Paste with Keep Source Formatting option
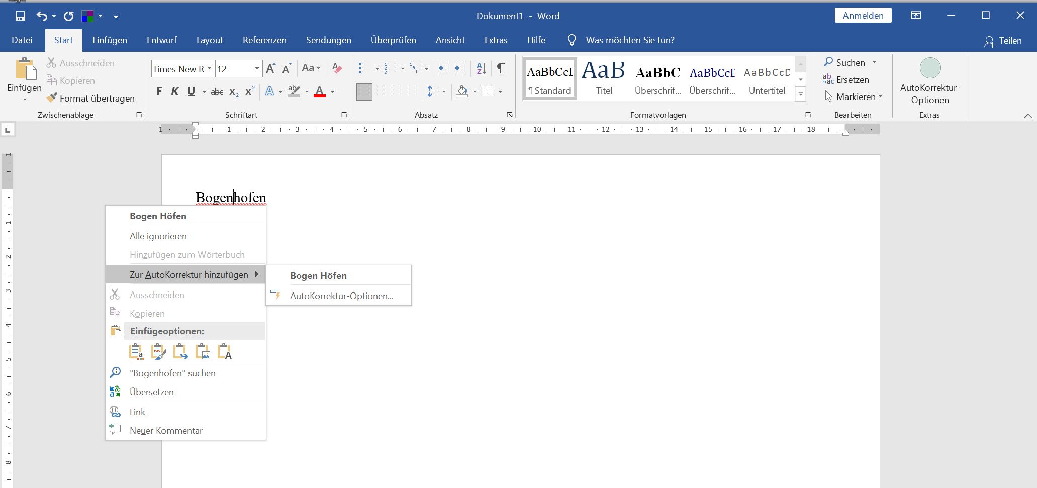The width and height of the screenshot is (1037, 488). tap(137, 351)
